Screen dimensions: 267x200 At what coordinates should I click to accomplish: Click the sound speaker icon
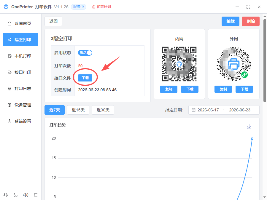(26, 195)
